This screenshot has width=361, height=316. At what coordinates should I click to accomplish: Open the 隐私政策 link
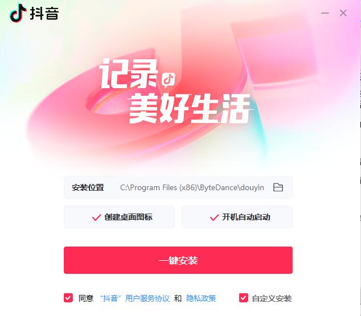(201, 298)
